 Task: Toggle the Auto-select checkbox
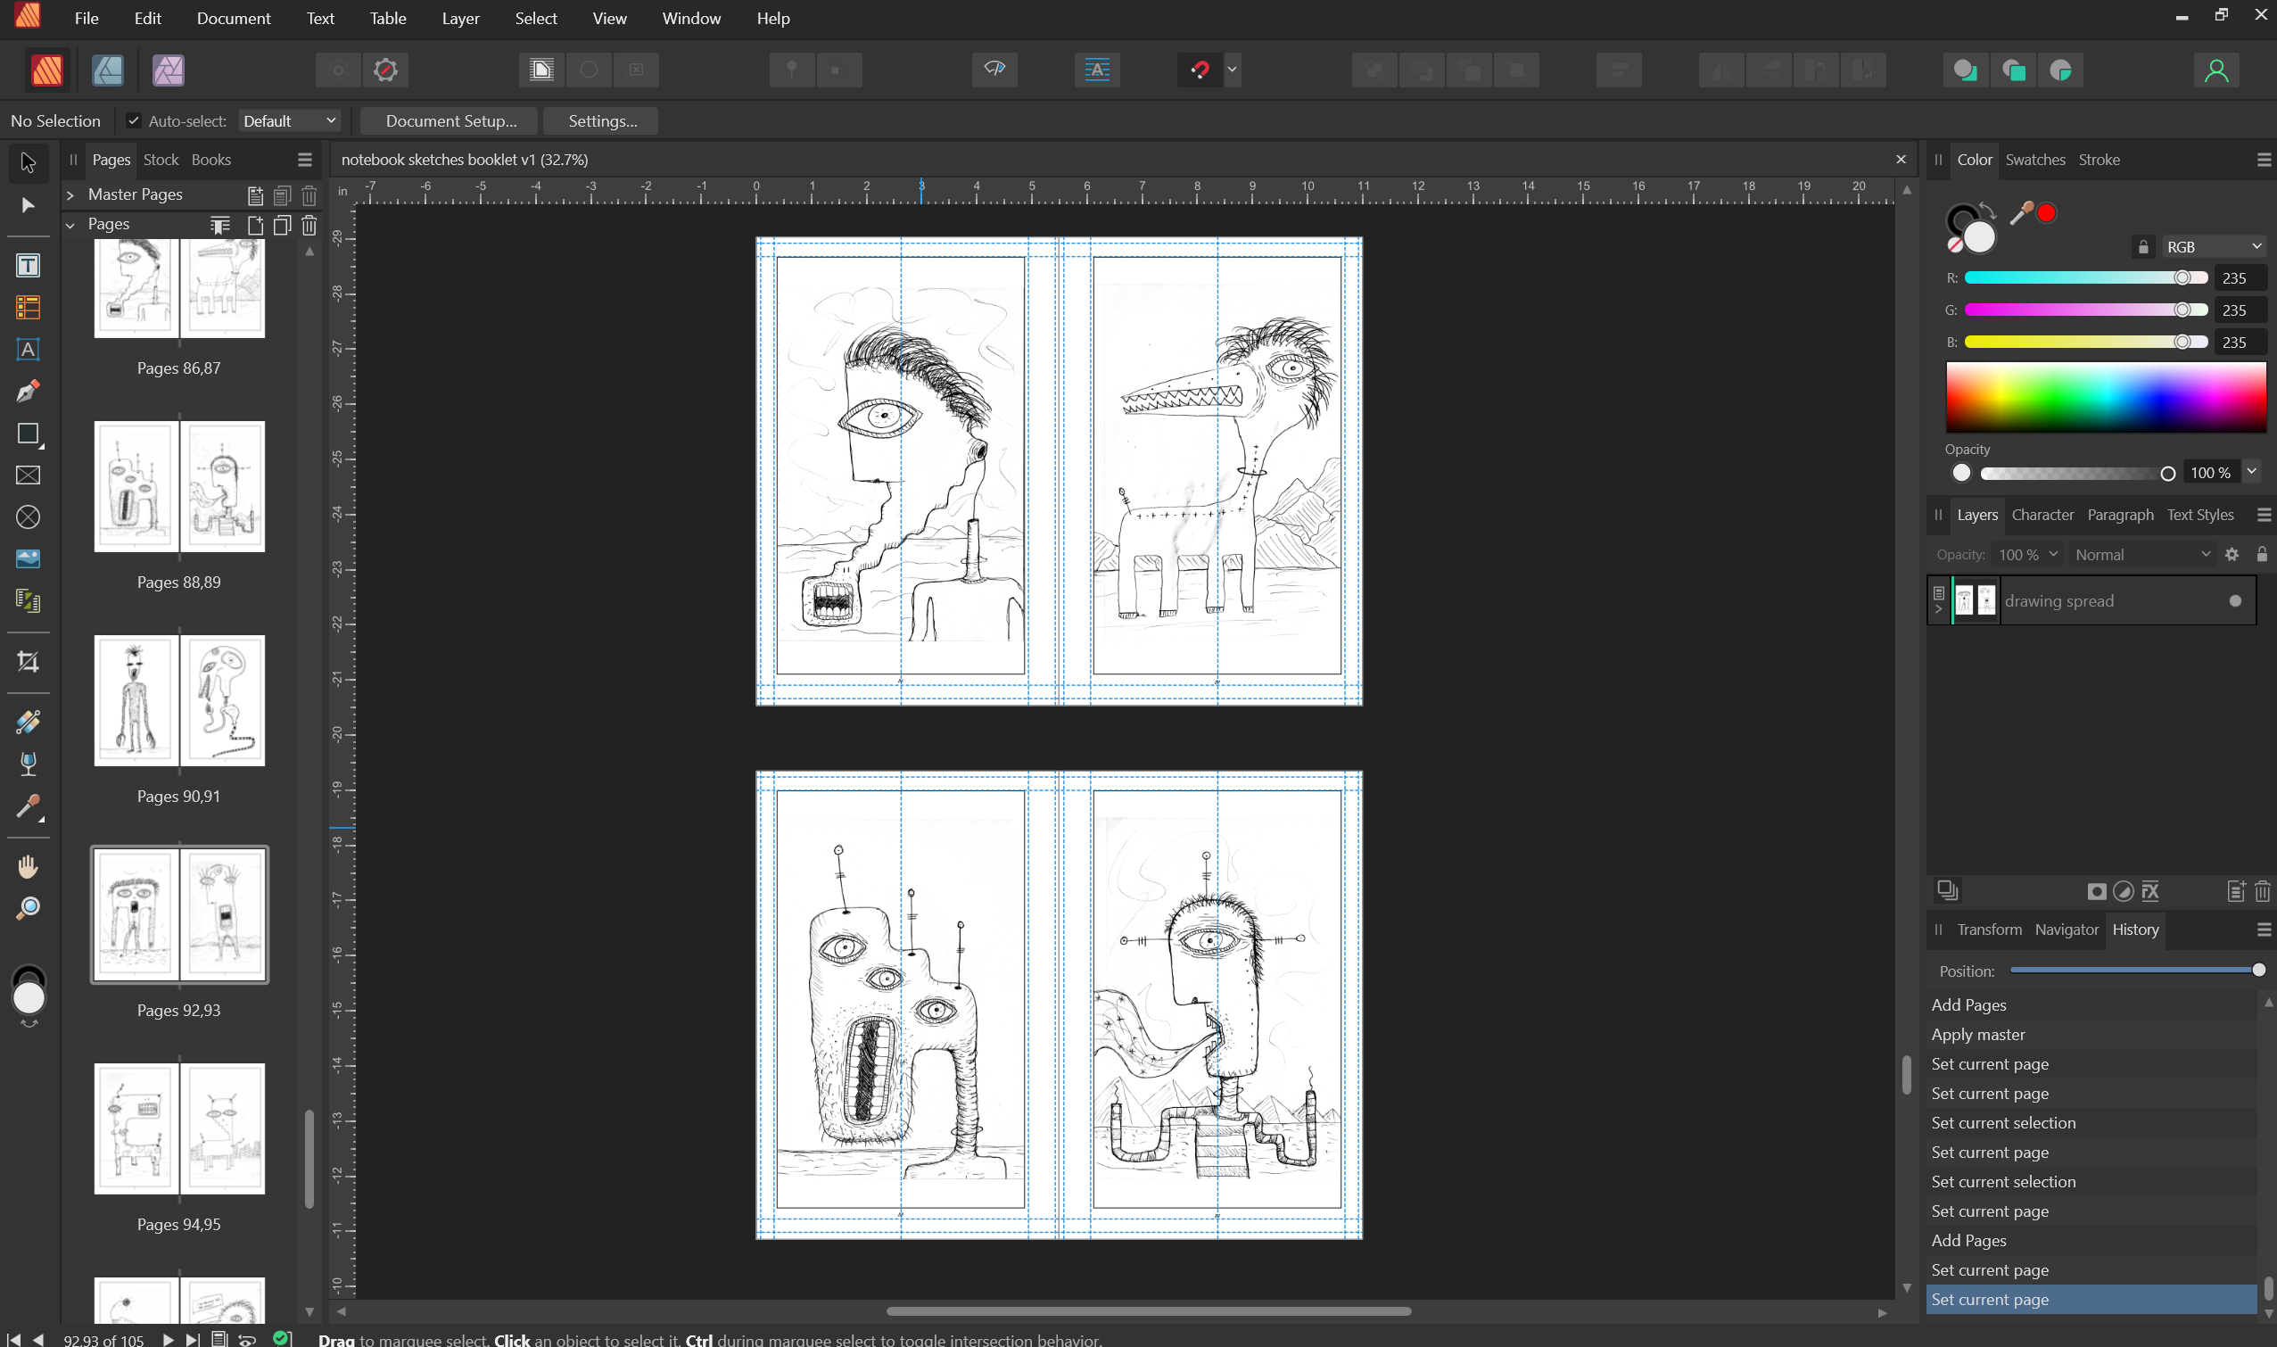point(134,120)
